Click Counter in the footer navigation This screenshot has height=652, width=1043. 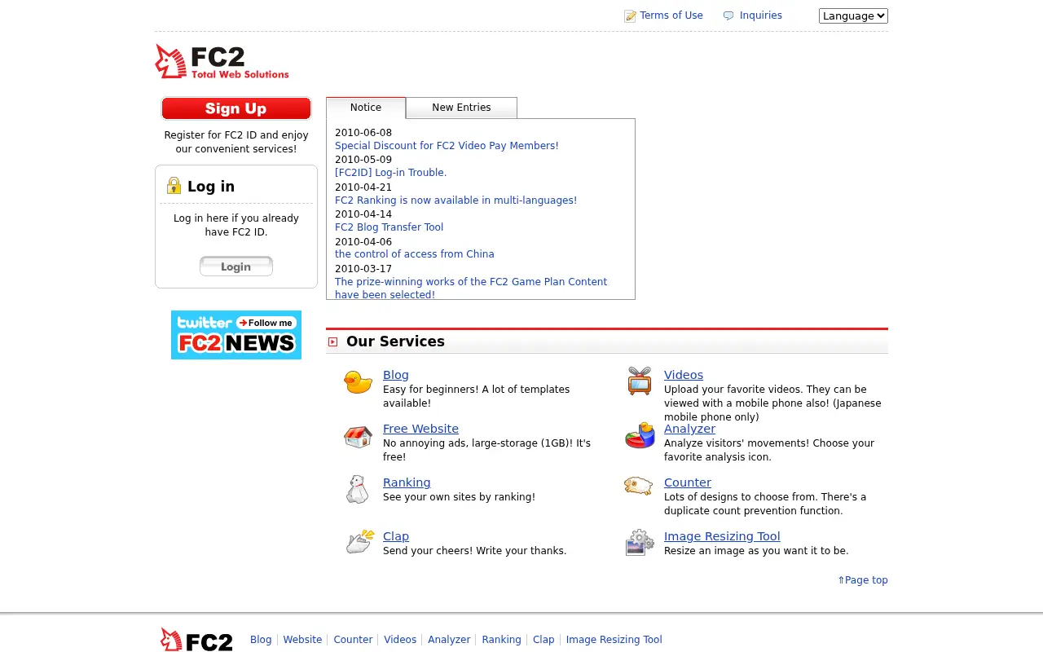point(353,640)
